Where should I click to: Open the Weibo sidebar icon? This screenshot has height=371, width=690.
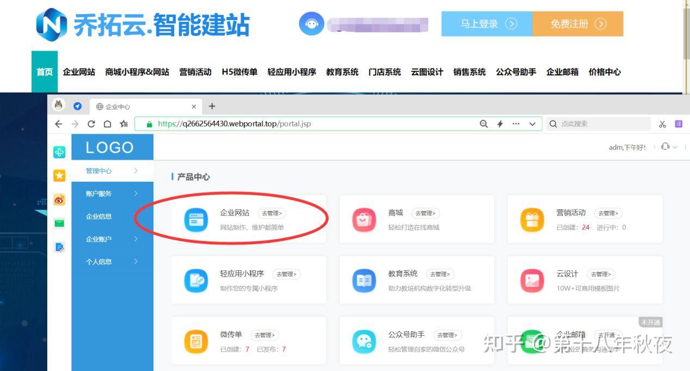pos(59,200)
